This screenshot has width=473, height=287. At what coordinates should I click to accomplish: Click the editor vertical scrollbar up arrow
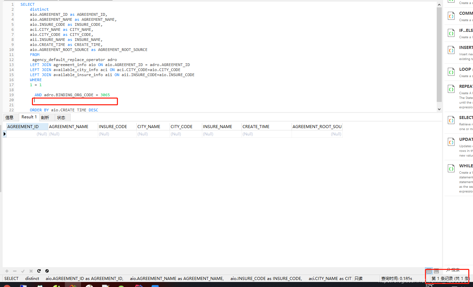click(439, 4)
